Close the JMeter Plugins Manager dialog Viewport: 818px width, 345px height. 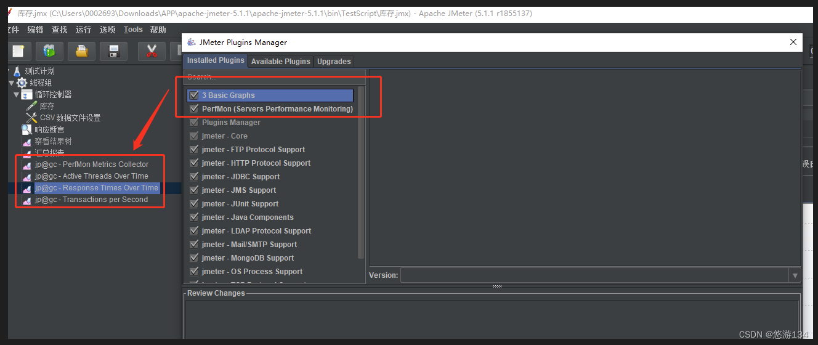(x=793, y=42)
